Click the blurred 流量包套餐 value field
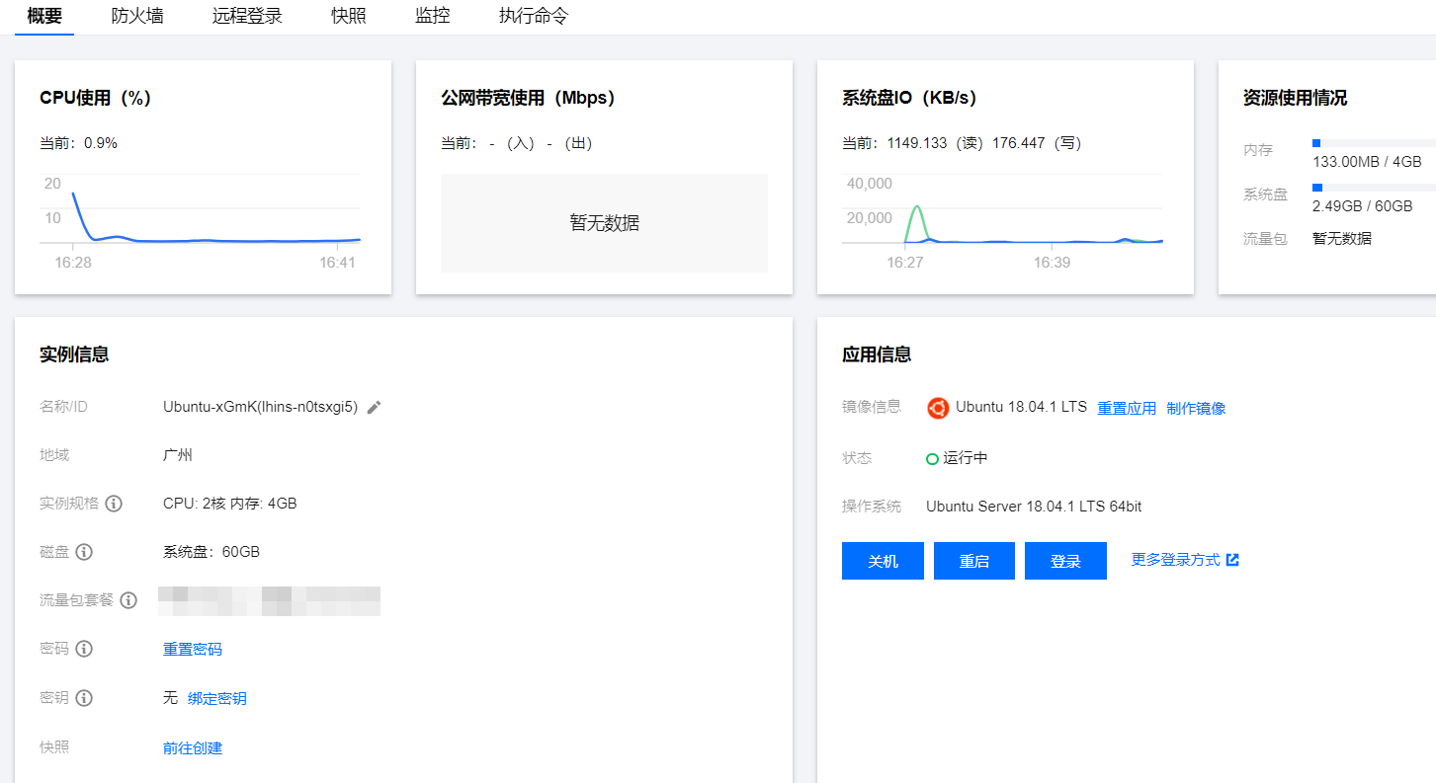 coord(272,600)
